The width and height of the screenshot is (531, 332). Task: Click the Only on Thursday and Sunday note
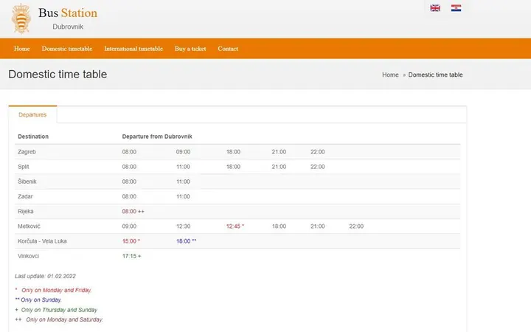56,310
